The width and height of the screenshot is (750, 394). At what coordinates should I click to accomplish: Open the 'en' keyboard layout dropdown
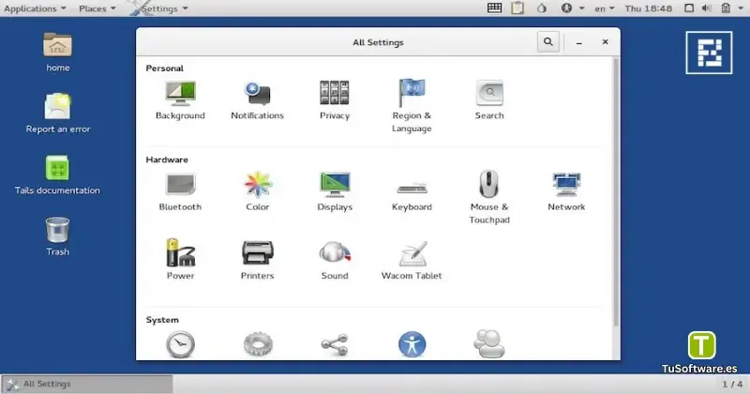point(604,8)
